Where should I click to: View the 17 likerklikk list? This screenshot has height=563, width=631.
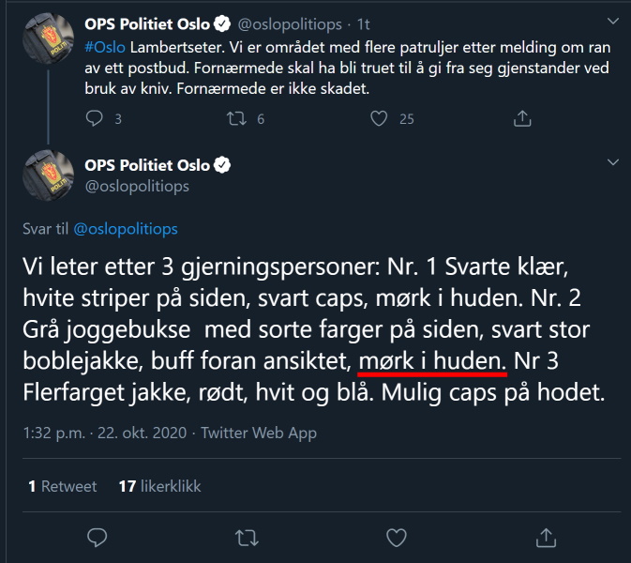[159, 486]
